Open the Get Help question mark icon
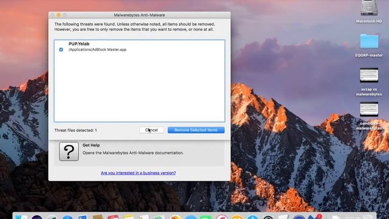The width and height of the screenshot is (389, 219). 69,151
